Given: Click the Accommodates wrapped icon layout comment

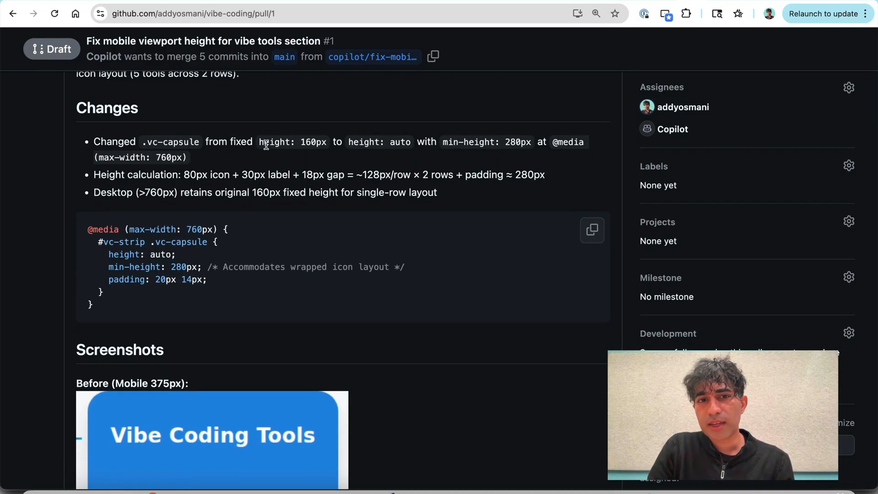Looking at the screenshot, I should (306, 267).
